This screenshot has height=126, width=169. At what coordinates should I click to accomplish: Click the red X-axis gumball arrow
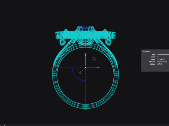[x=94, y=68]
